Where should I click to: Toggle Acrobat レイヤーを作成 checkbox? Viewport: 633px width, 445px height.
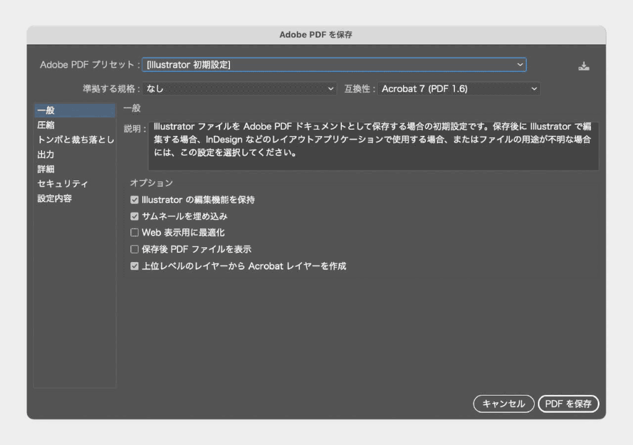pos(134,266)
